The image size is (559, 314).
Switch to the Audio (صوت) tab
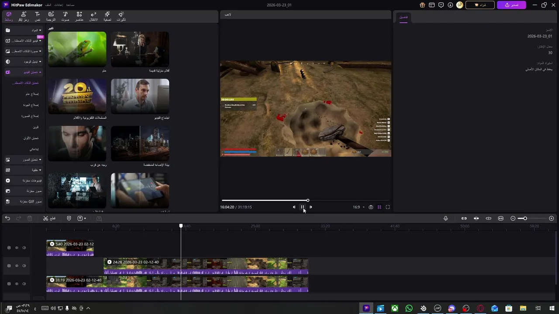point(65,17)
